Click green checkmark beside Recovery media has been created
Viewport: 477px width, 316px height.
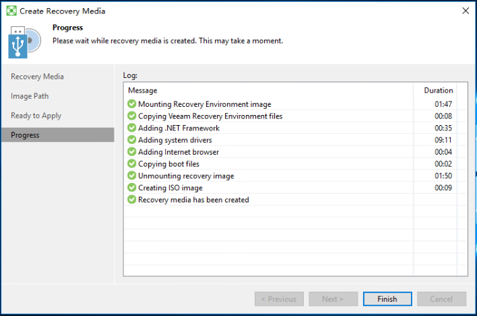[132, 200]
